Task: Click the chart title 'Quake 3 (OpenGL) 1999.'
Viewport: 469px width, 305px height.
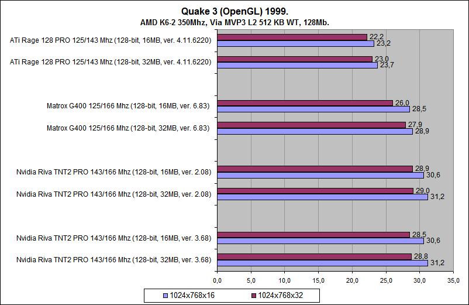Action: [235, 11]
